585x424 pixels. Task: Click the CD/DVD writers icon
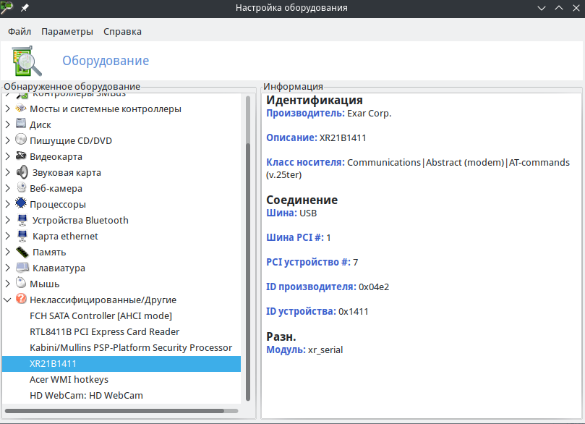click(x=21, y=140)
